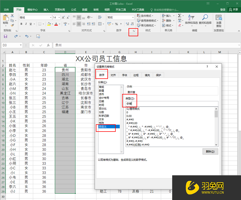Select the 0.00 format in type list
This screenshot has width=241, height=200.
(x=129, y=116)
